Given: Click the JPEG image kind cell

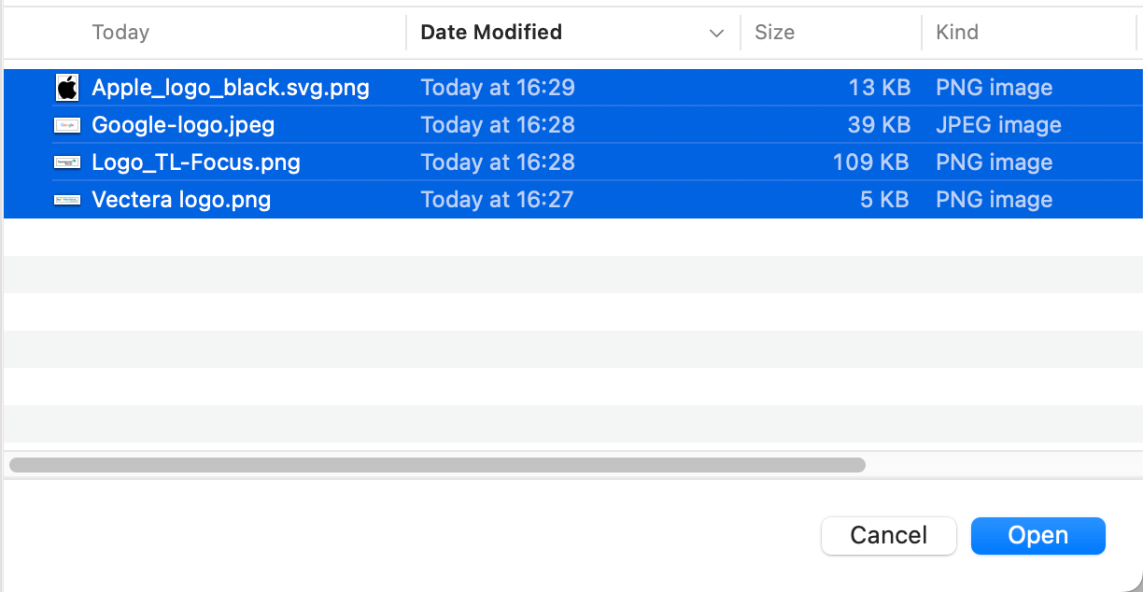Looking at the screenshot, I should (998, 125).
